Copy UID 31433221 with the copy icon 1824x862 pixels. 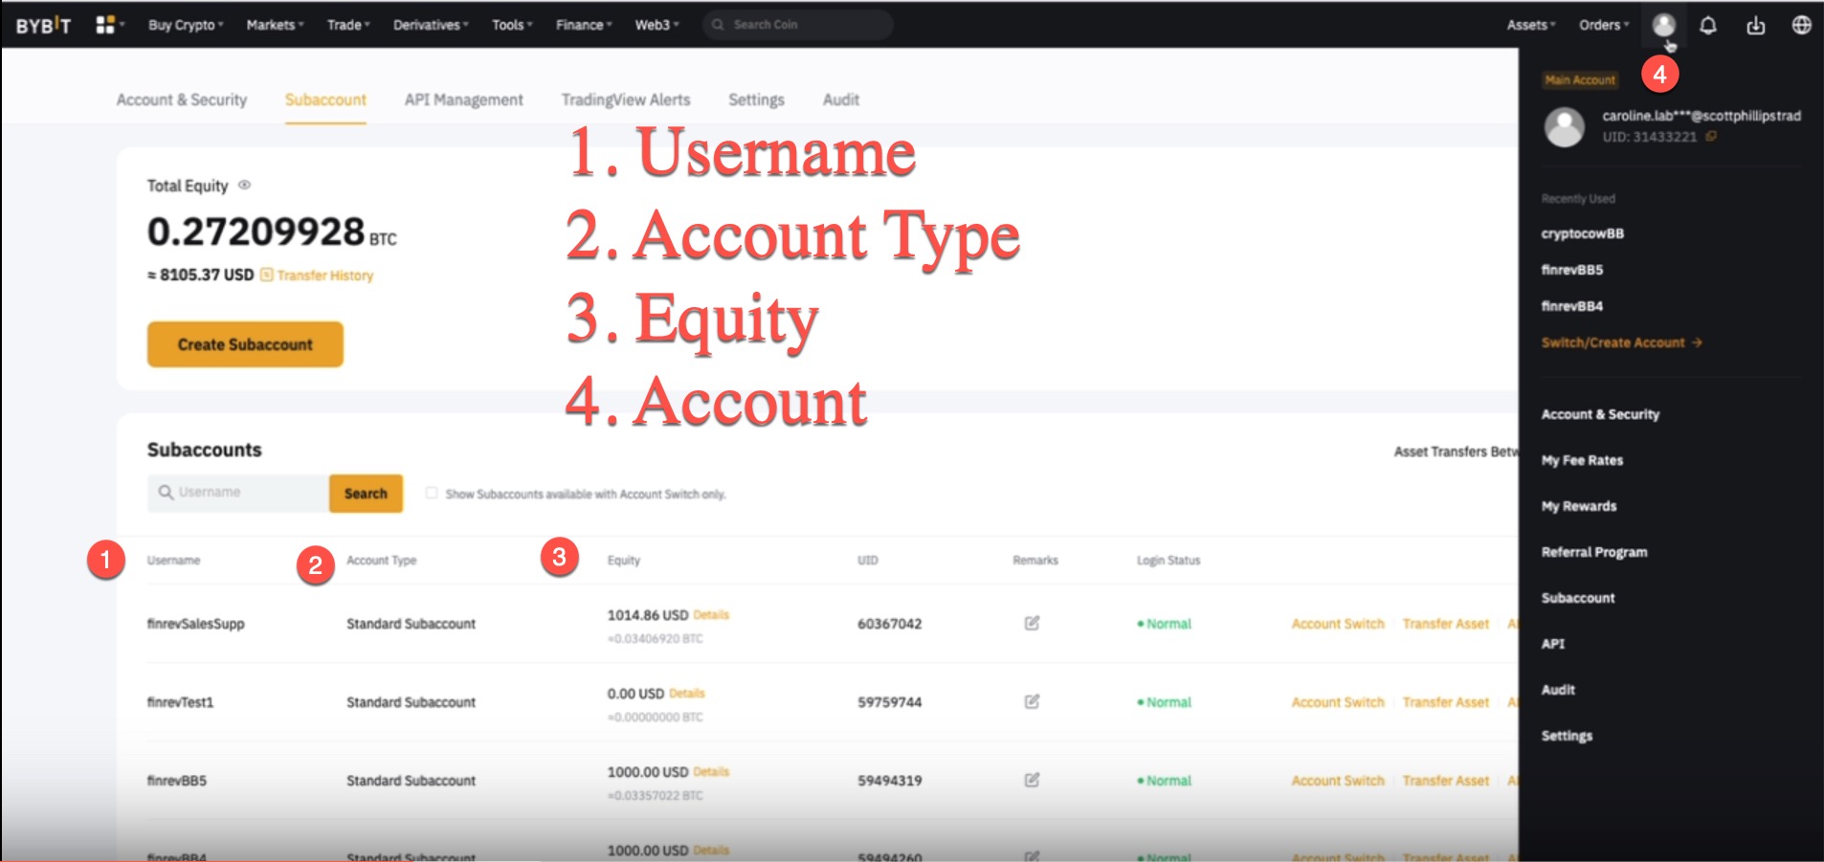click(1711, 137)
